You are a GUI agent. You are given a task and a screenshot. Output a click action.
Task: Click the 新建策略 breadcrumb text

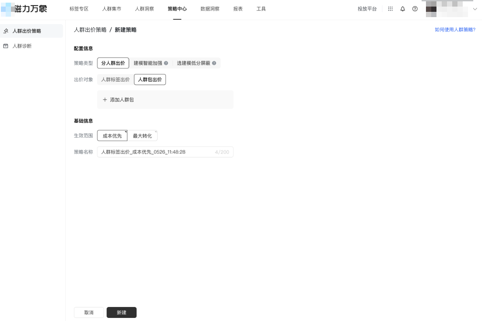click(125, 30)
